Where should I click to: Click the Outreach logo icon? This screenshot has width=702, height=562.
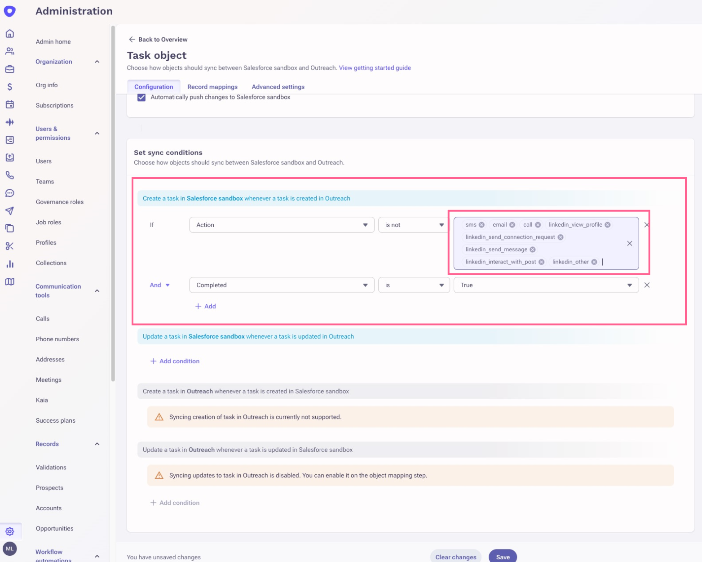(9, 11)
